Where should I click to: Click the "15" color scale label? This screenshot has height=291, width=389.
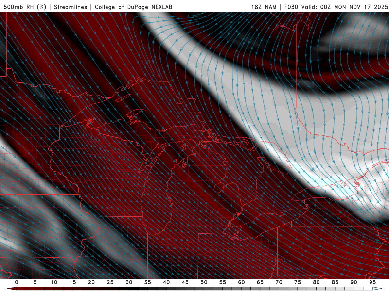(72, 282)
